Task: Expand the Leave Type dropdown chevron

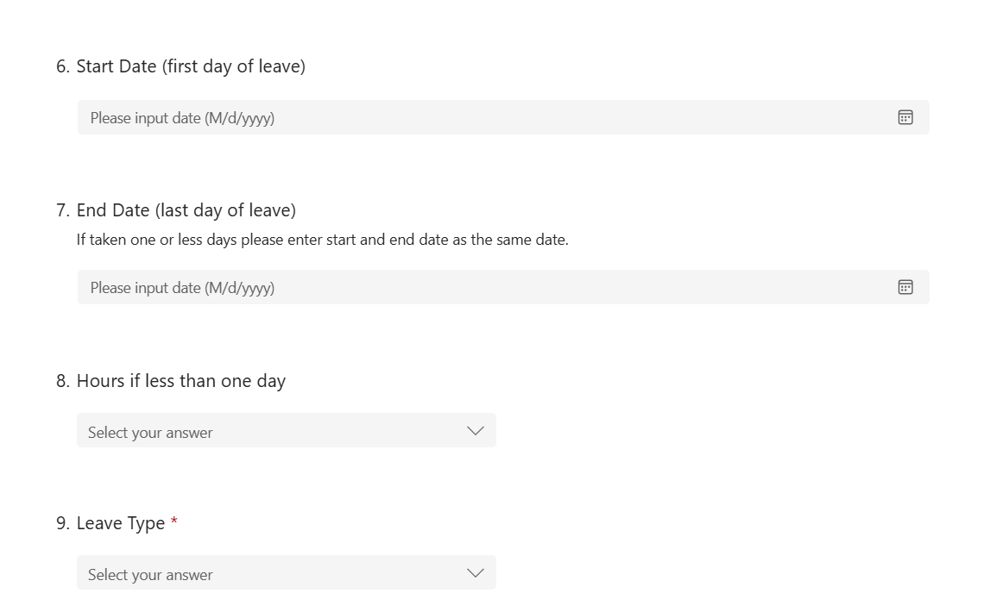Action: (x=475, y=571)
